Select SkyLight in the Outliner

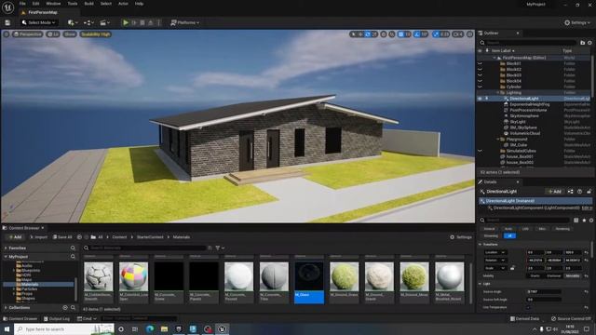[518, 122]
